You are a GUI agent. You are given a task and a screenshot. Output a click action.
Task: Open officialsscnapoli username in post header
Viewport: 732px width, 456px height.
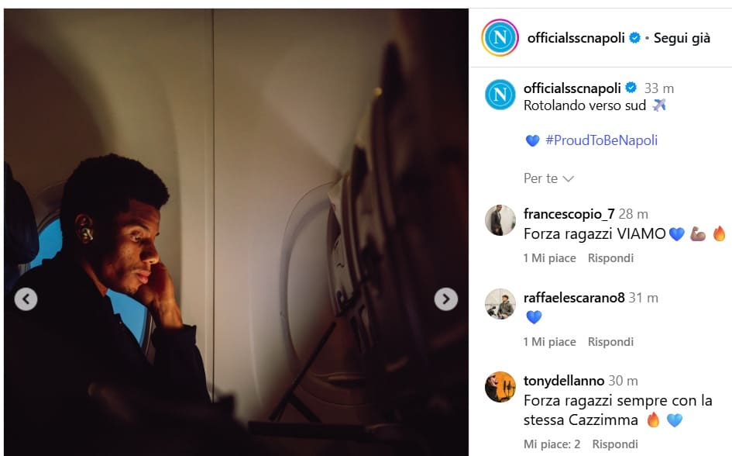click(x=576, y=37)
